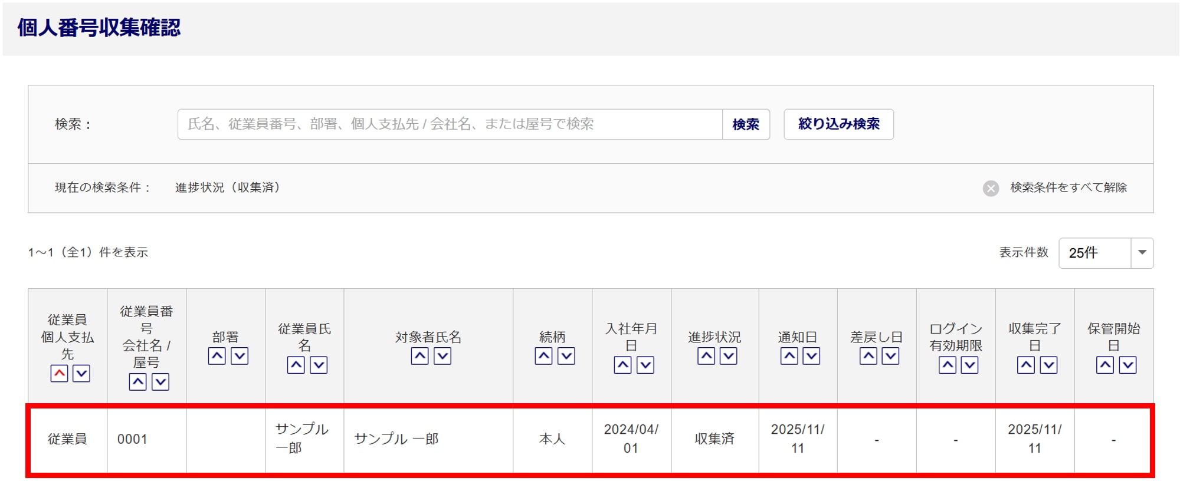This screenshot has height=491, width=1180.
Task: Sort ログイン有効期限 column ascending
Action: click(948, 365)
